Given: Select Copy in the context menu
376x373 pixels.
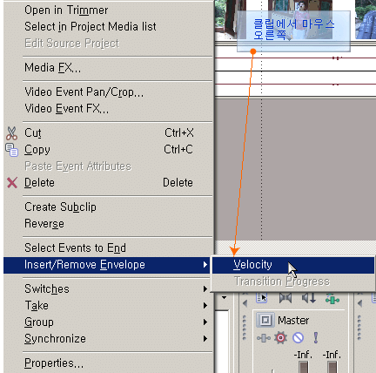Looking at the screenshot, I should coord(109,150).
